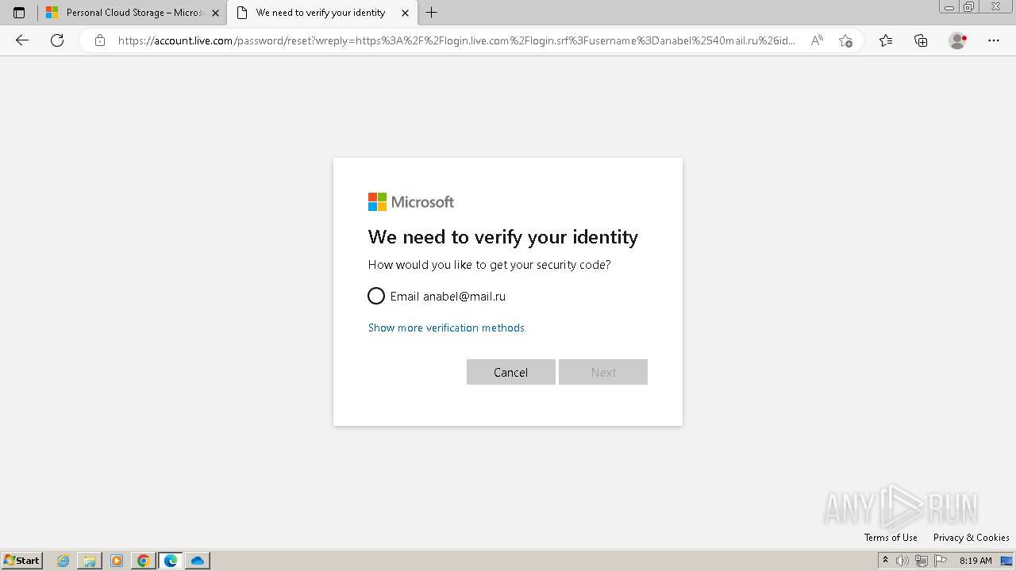Image resolution: width=1016 pixels, height=571 pixels.
Task: Open the tab actions menu icon
Action: pyautogui.click(x=19, y=13)
